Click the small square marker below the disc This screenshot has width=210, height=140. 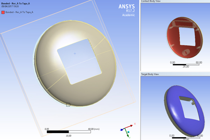coord(68,104)
